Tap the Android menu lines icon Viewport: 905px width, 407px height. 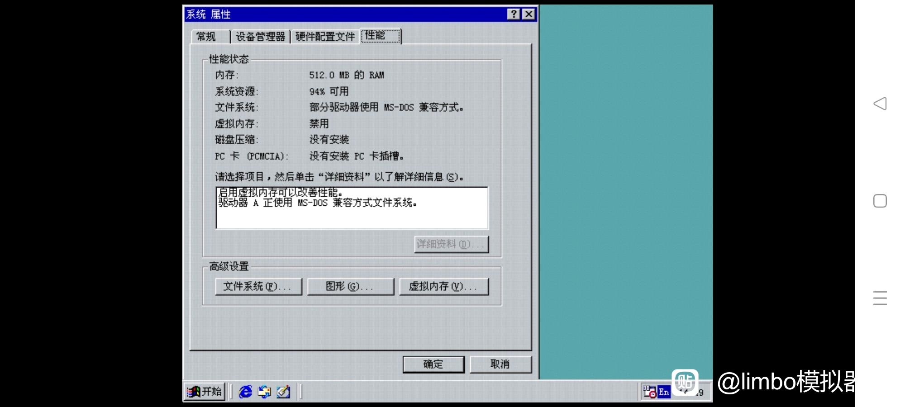coord(880,298)
